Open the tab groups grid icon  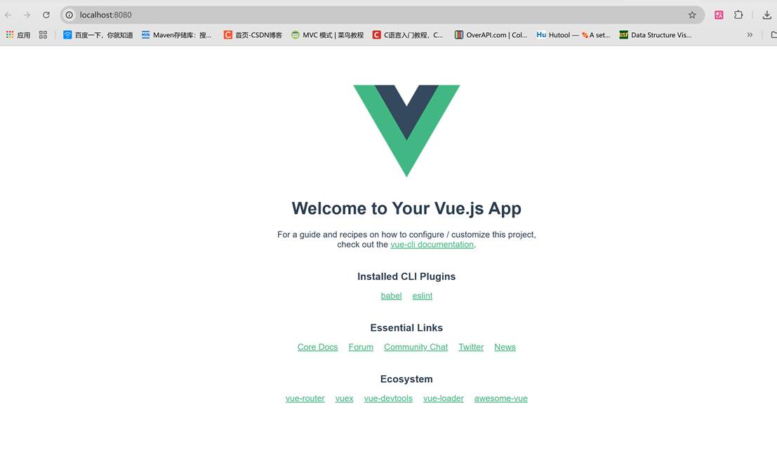click(43, 34)
